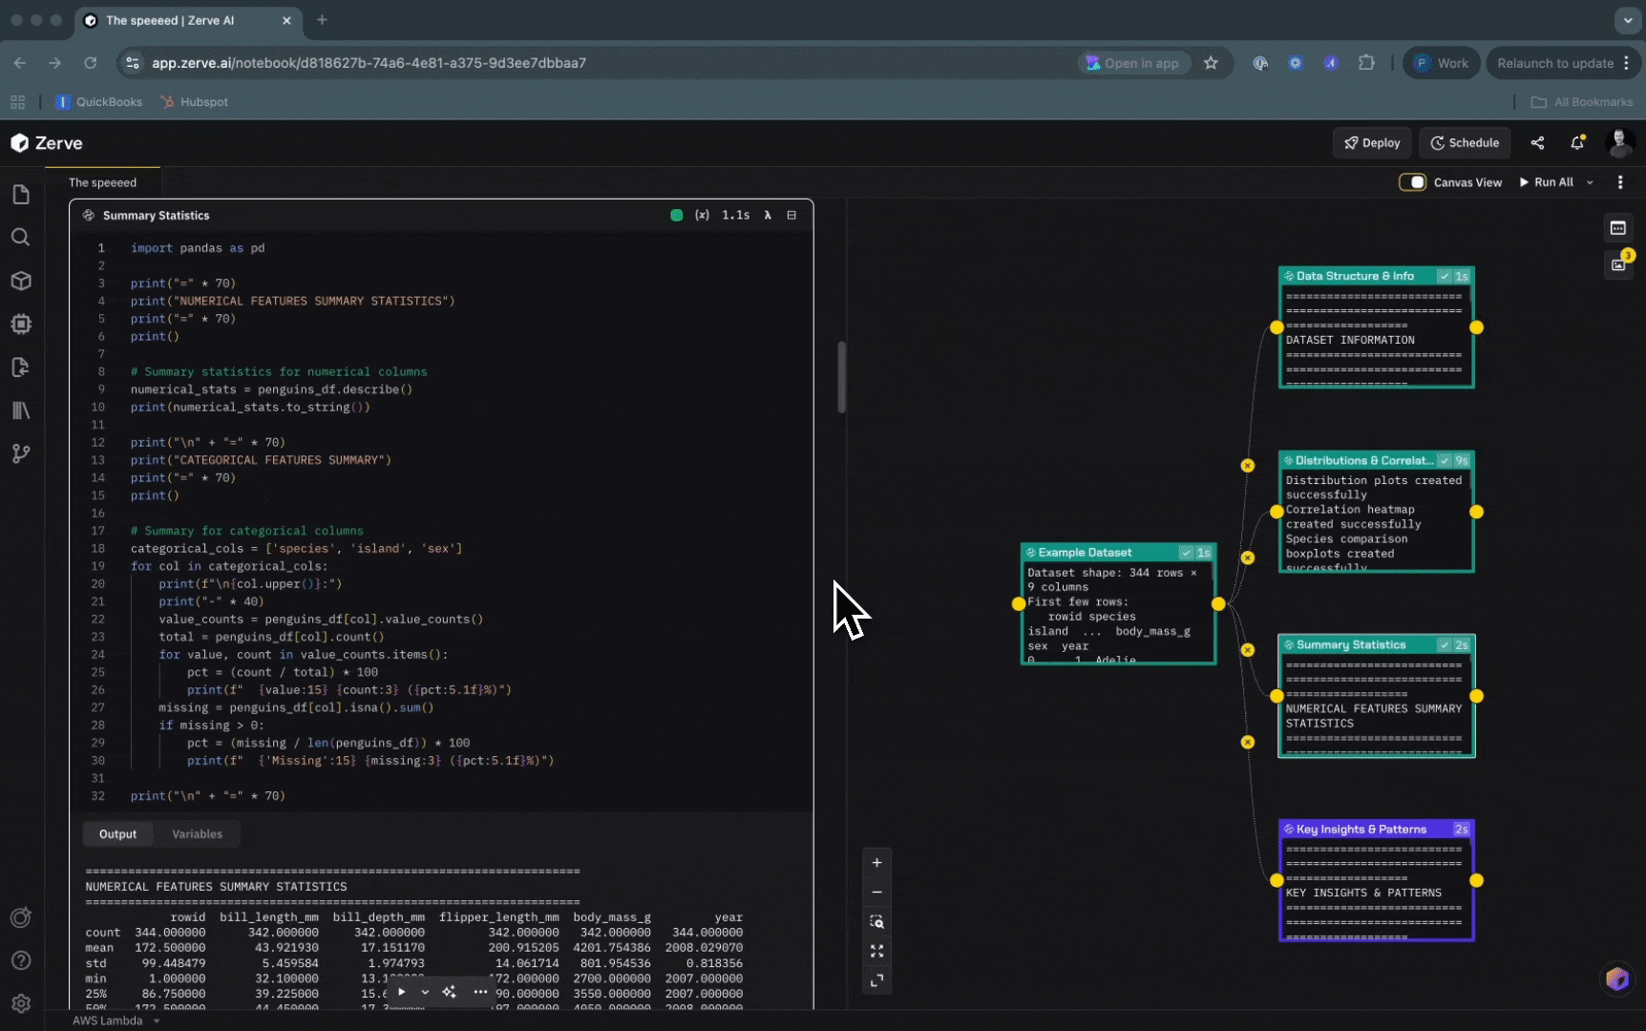Click the compute chip icon in sidebar

coord(20,325)
